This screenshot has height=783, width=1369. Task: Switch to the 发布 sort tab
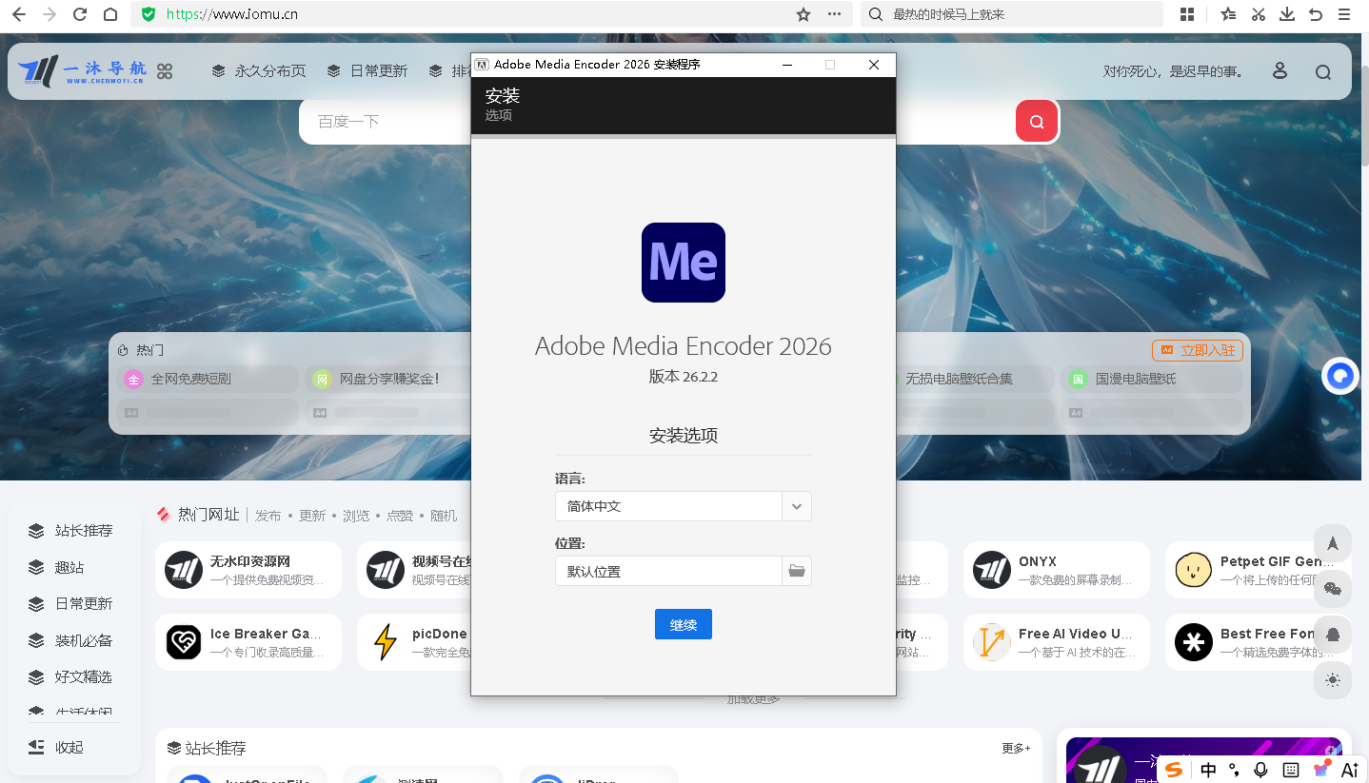[x=268, y=516]
